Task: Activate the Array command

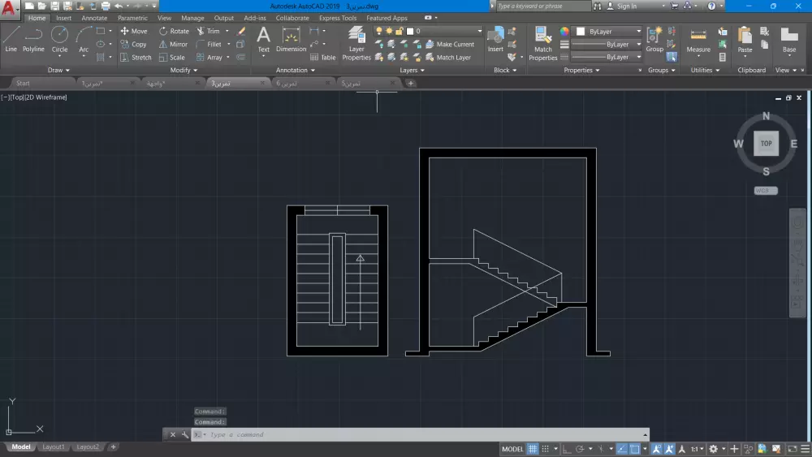Action: 209,58
